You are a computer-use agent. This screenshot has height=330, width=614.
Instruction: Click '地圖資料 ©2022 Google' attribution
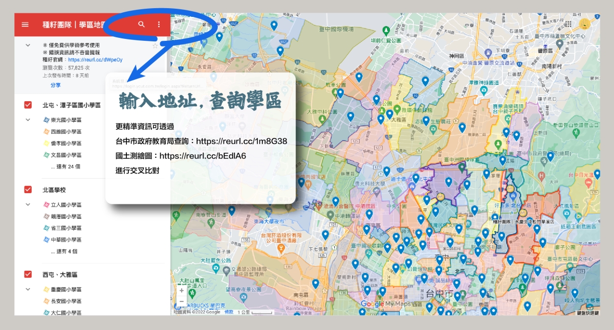coord(198,312)
